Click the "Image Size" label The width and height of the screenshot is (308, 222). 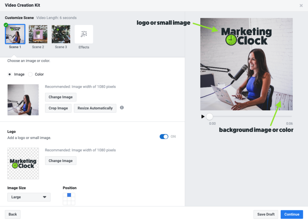click(17, 188)
